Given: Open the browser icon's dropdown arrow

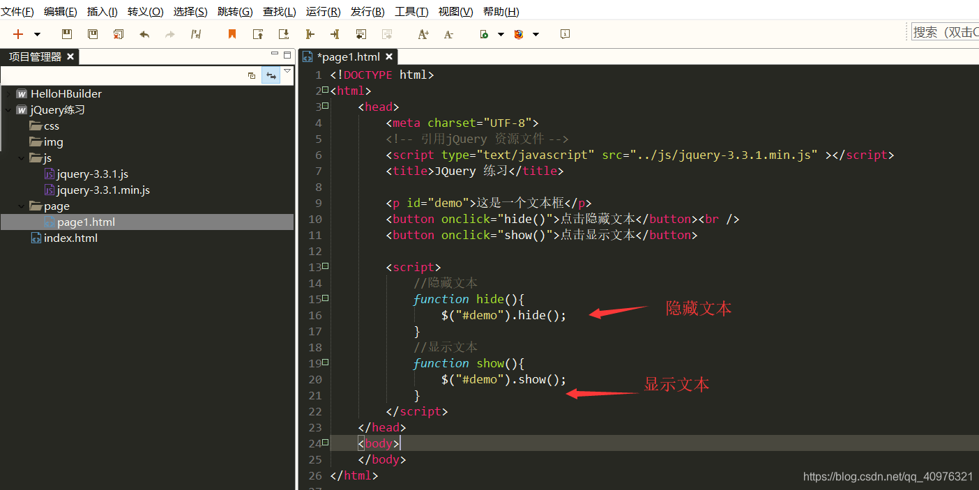Looking at the screenshot, I should click(x=536, y=34).
